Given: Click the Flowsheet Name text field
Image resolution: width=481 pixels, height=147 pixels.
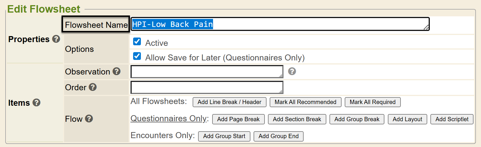Looking at the screenshot, I should point(280,24).
